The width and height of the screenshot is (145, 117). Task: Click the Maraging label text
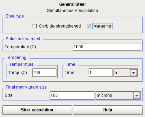pos(102,26)
